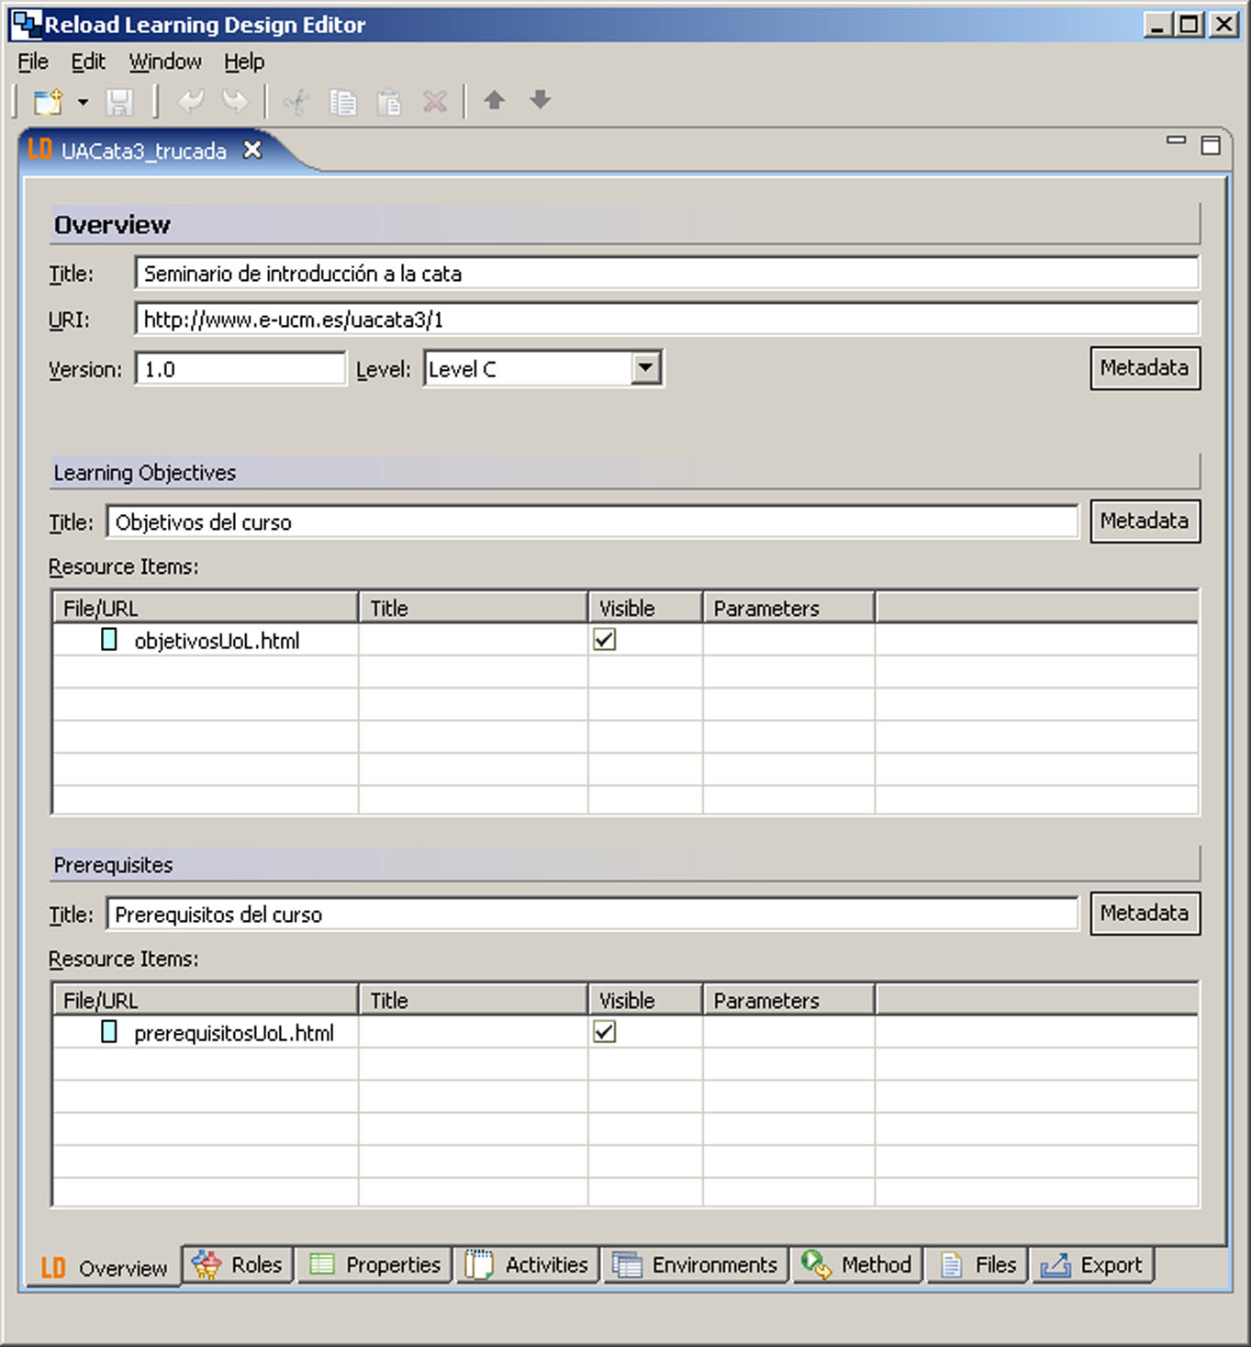Close the UACata3_trucada editor tab
Image resolution: width=1251 pixels, height=1347 pixels.
pyautogui.click(x=252, y=150)
